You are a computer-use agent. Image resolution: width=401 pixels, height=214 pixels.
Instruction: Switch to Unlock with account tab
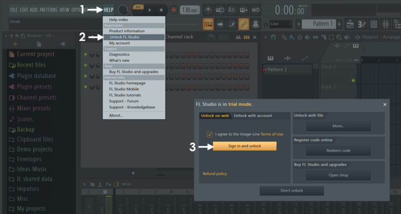coord(253,116)
